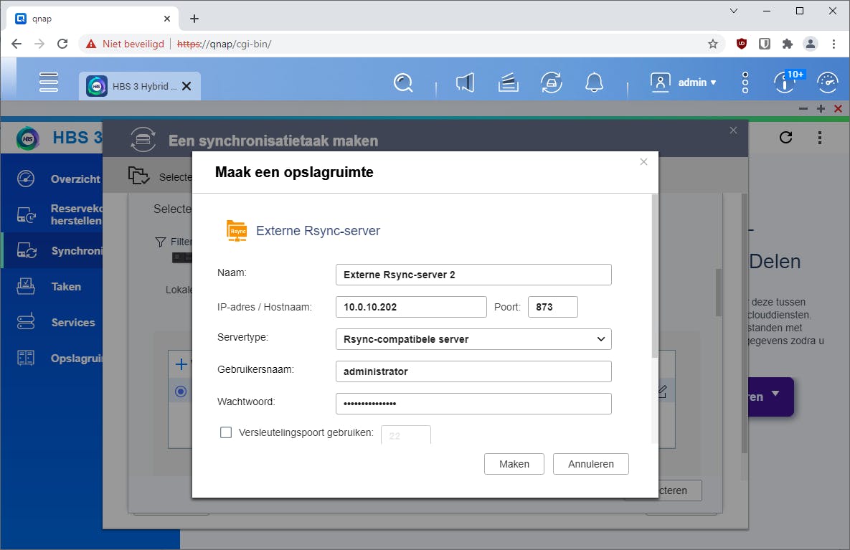
Task: Enable Versleutelingspoort gebruiken
Action: click(x=226, y=432)
